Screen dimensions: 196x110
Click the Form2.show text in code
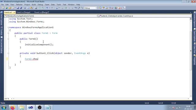pyautogui.click(x=32, y=59)
